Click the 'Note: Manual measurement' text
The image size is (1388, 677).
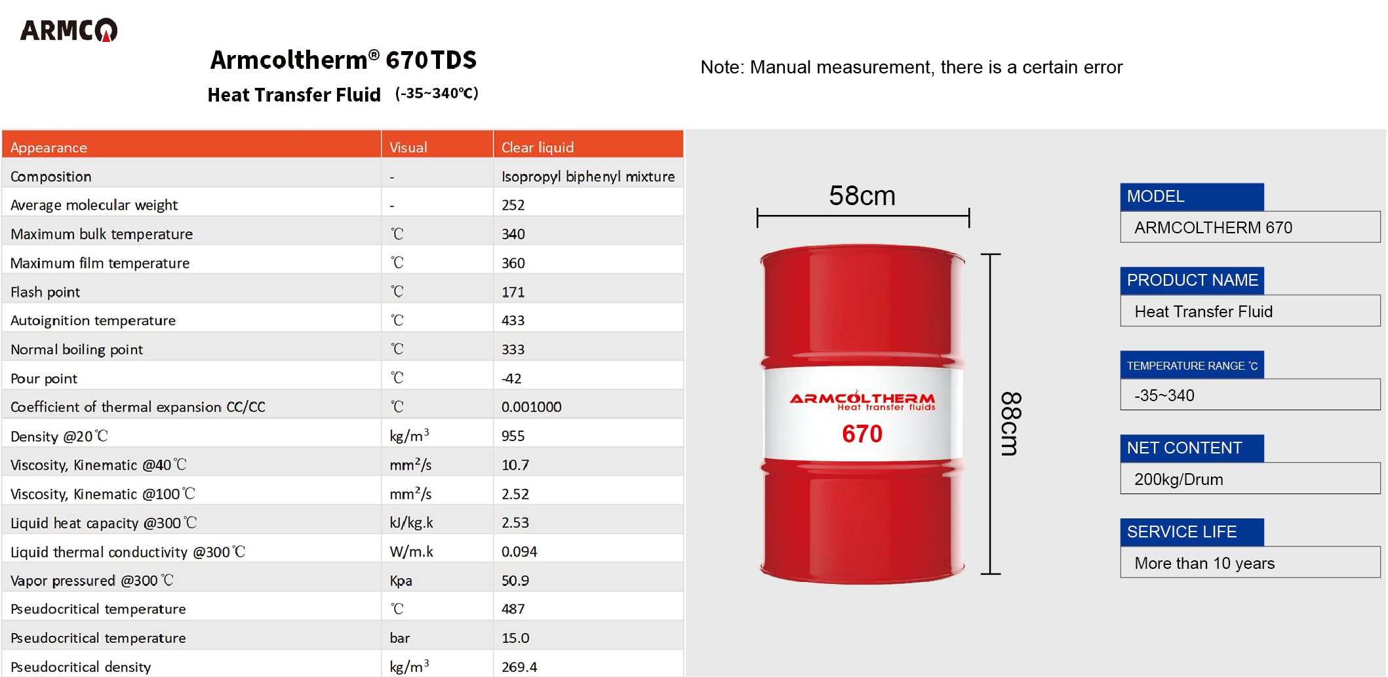[x=911, y=68]
